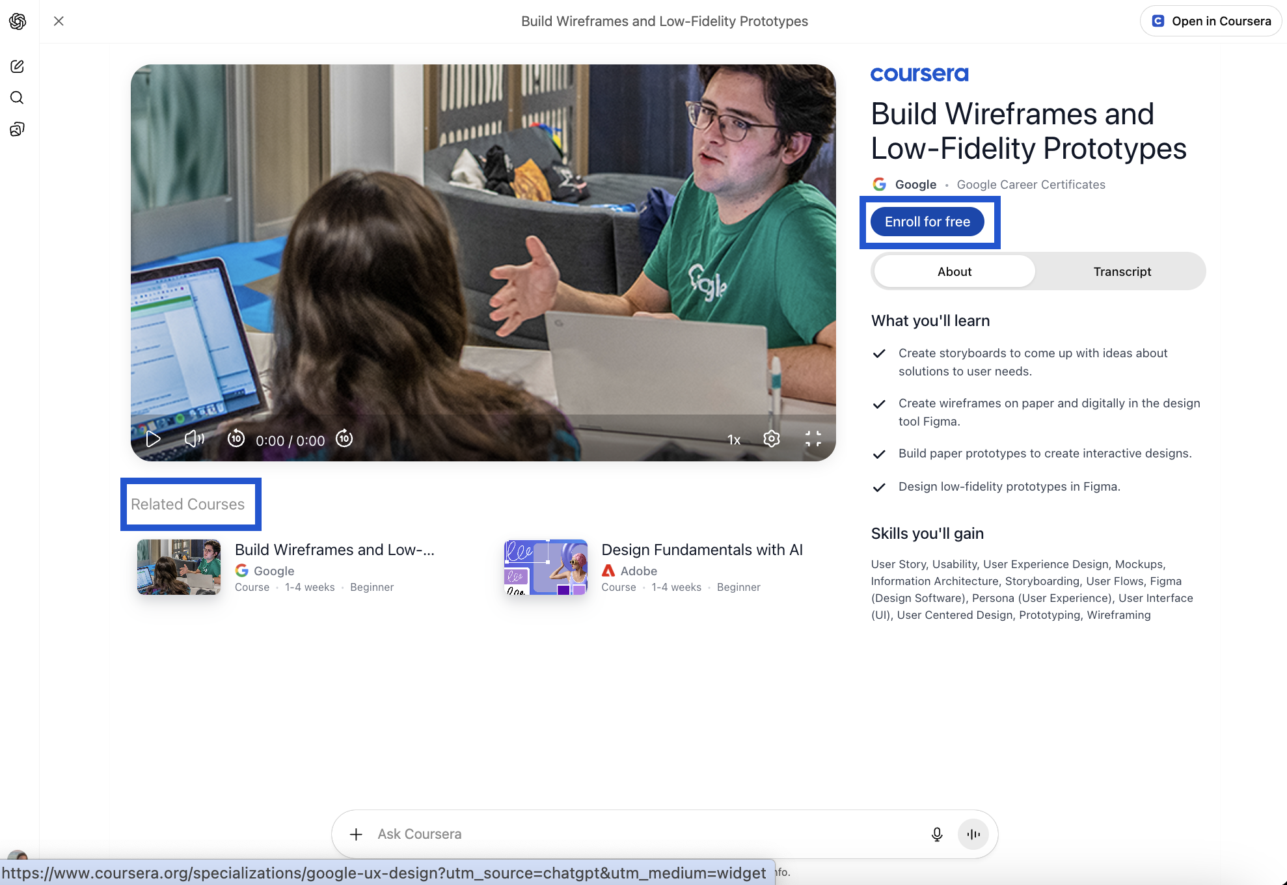The height and width of the screenshot is (885, 1287).
Task: Open the Design Fundamentals with AI thumbnail
Action: (545, 567)
